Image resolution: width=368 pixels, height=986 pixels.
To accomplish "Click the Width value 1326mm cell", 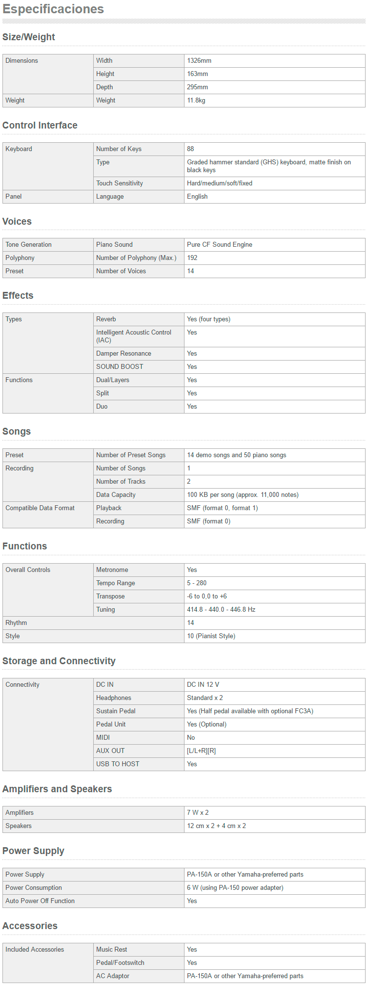I will pos(275,61).
